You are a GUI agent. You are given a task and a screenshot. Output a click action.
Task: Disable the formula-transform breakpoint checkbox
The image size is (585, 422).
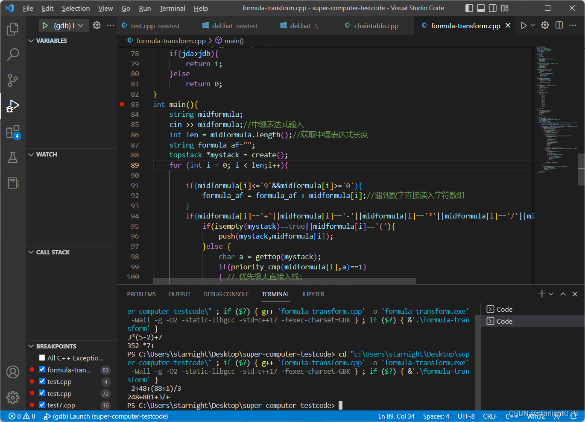[x=42, y=369]
